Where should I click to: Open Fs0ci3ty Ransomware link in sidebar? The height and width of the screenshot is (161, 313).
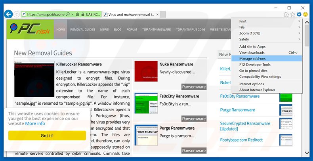(x=240, y=96)
